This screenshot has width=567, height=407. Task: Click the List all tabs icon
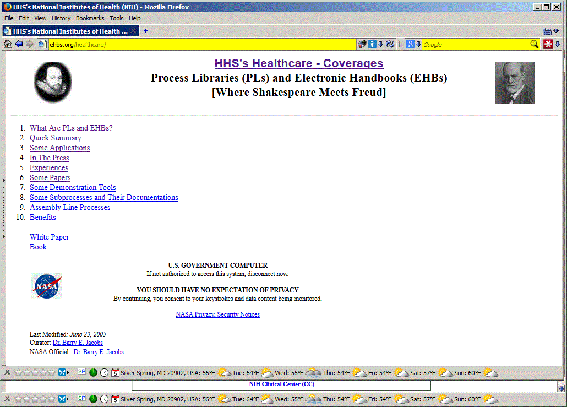click(x=547, y=31)
